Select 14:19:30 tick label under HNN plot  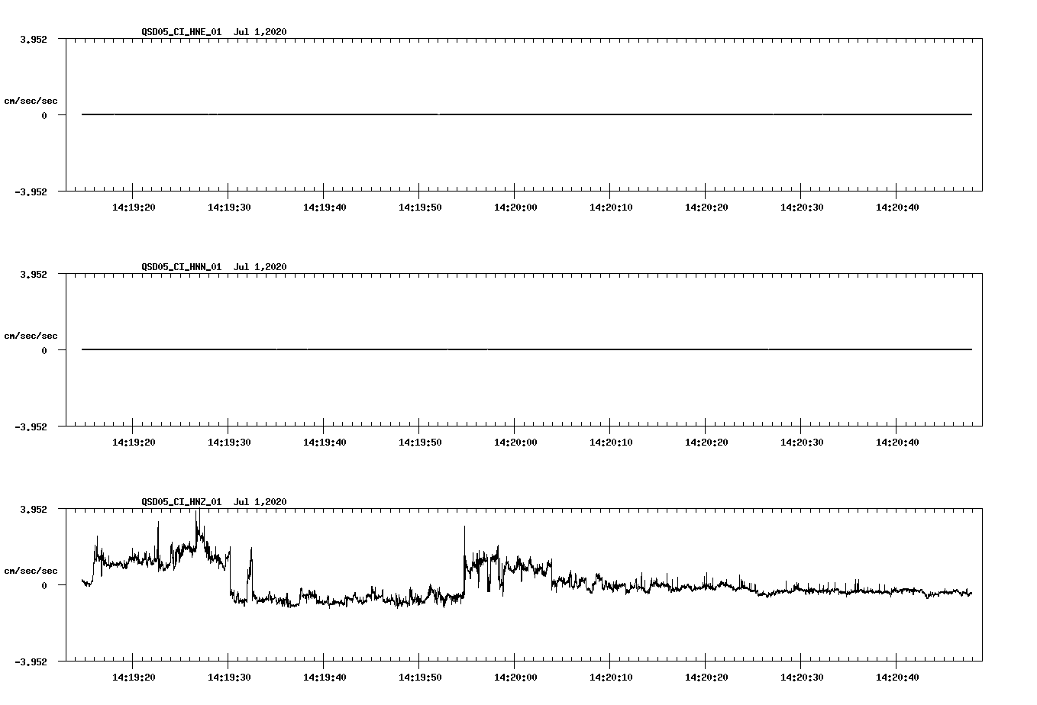229,443
